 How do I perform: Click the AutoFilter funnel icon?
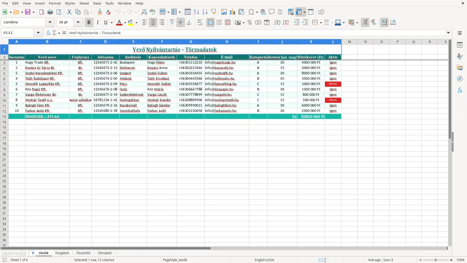click(x=213, y=12)
